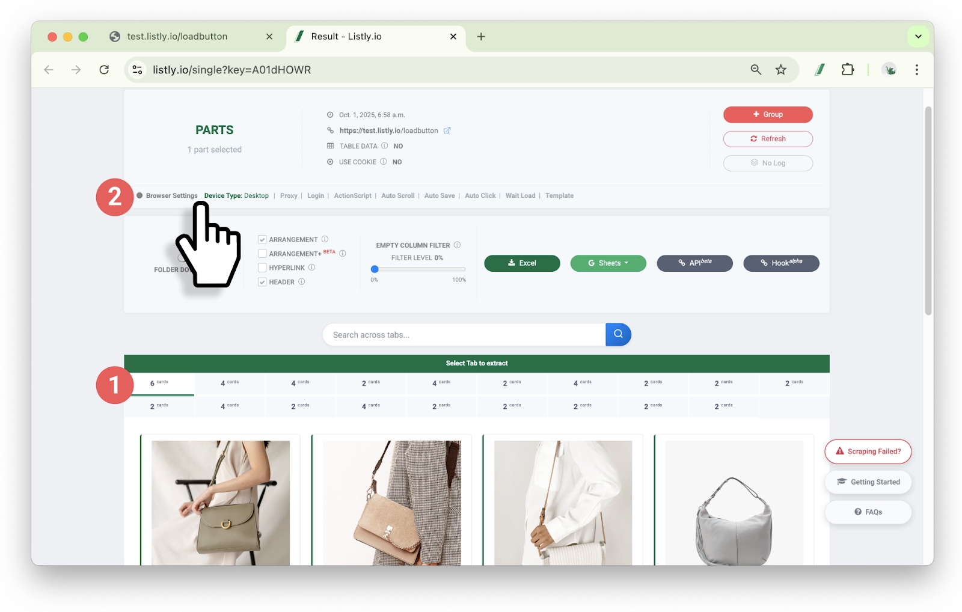Uncheck the HEADER checkbox
Screen dimensions: 962x612
(263, 282)
